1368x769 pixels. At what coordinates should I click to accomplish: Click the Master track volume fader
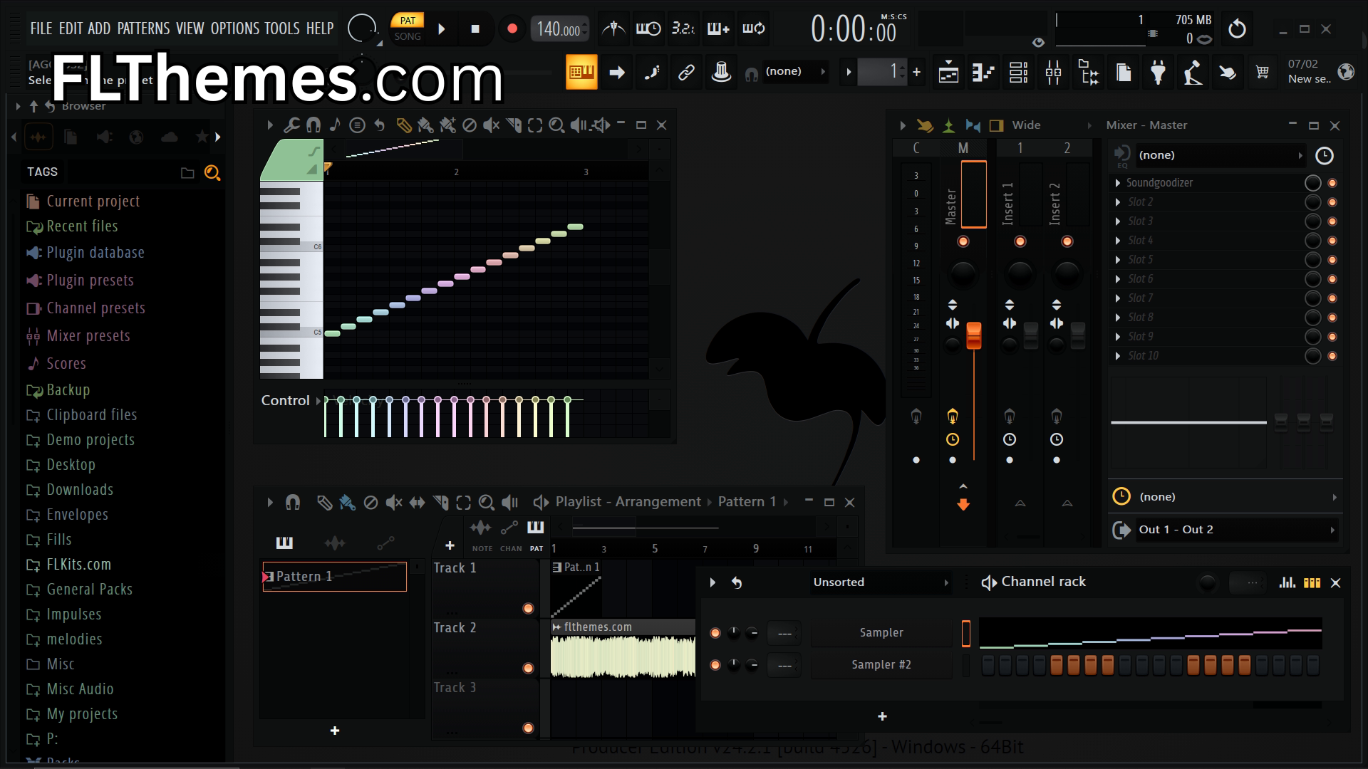tap(973, 336)
